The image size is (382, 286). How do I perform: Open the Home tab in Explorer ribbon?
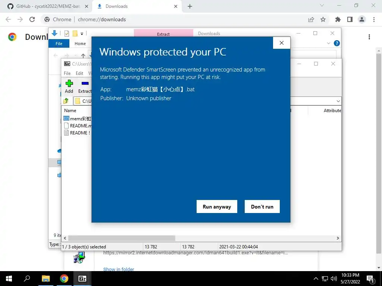[80, 44]
